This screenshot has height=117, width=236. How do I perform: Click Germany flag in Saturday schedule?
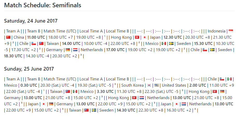pyautogui.click(x=68, y=50)
